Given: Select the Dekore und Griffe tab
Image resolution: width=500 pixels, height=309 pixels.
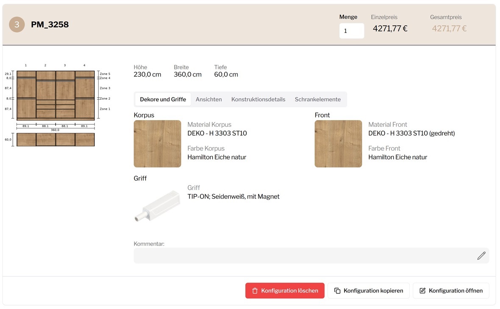Looking at the screenshot, I should [x=163, y=99].
